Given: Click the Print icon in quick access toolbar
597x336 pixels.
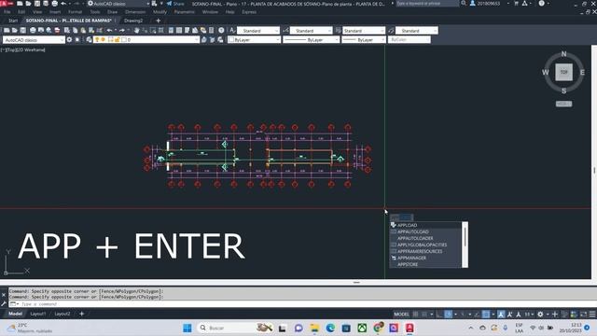Looking at the screenshot, I should click(x=55, y=4).
